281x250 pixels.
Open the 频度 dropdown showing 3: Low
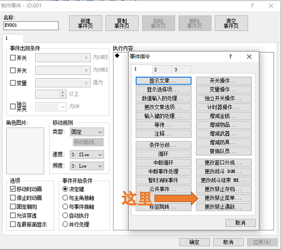[87, 166]
